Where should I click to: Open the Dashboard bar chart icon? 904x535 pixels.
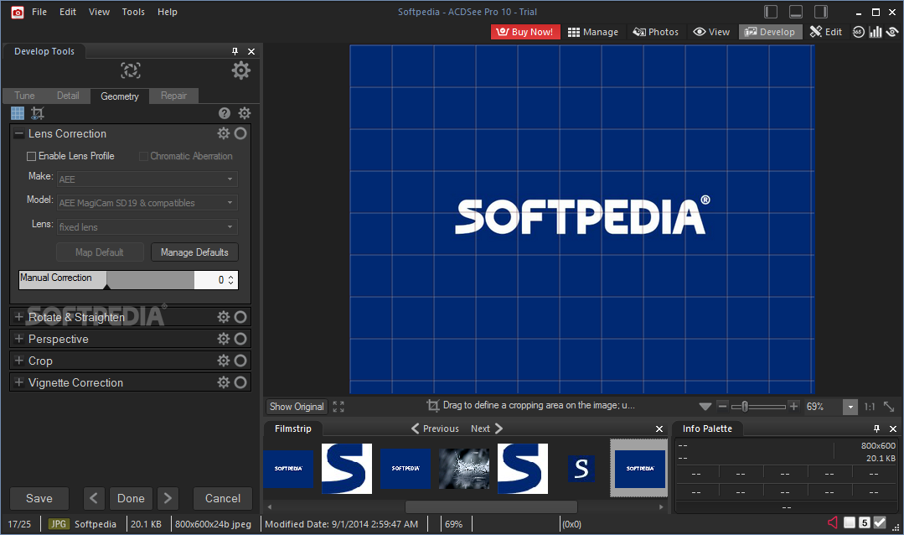click(x=876, y=32)
